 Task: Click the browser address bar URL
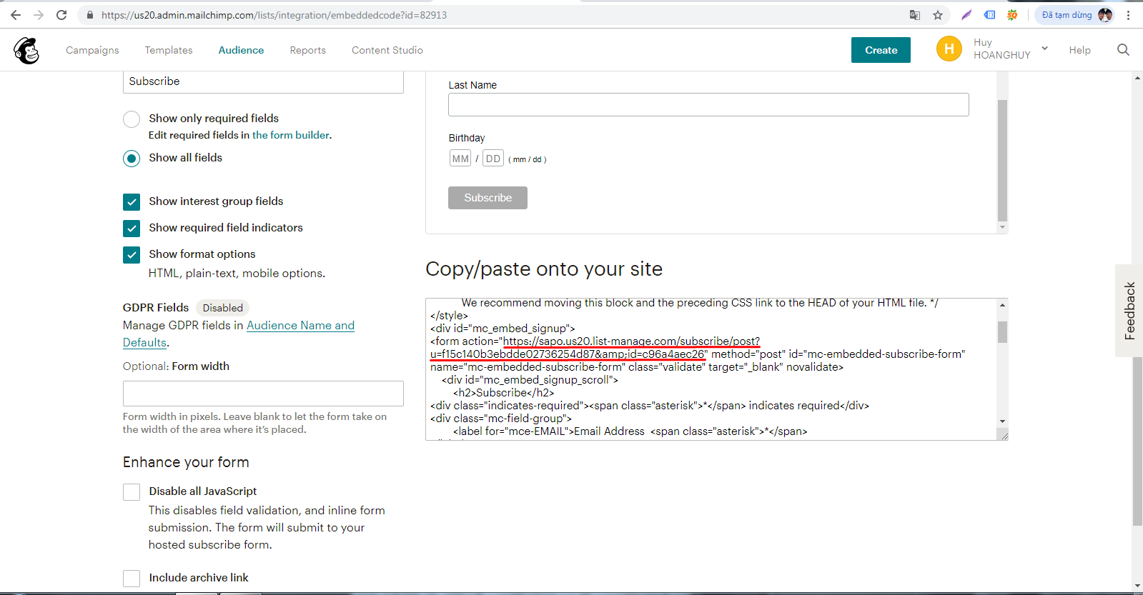click(x=274, y=15)
